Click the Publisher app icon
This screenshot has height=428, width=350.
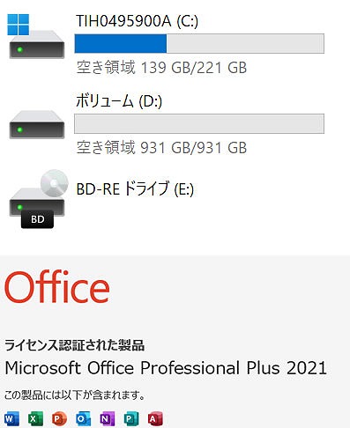coord(131,418)
